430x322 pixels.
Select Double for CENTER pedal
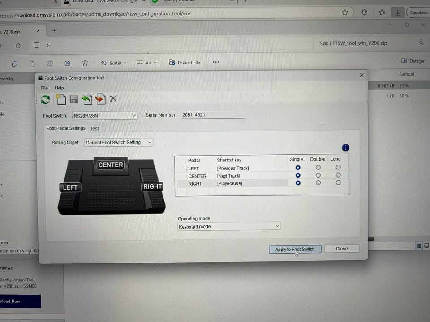[x=318, y=175]
